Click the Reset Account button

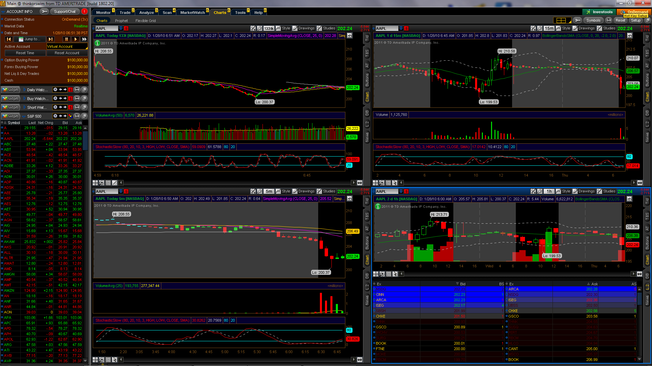coord(67,53)
